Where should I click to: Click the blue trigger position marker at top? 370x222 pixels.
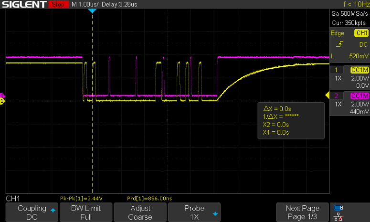[92, 11]
